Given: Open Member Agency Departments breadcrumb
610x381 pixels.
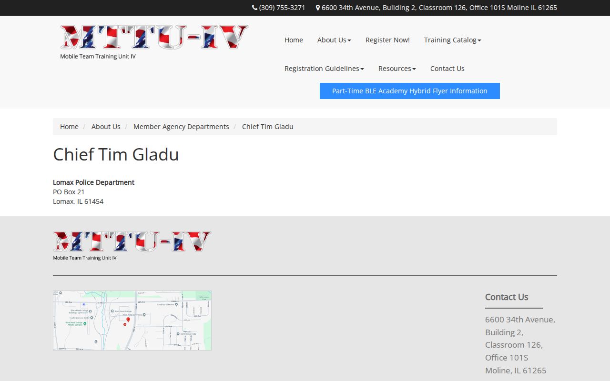Looking at the screenshot, I should click(x=181, y=127).
